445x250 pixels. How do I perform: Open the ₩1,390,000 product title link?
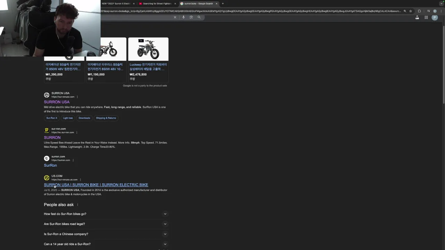click(64, 67)
